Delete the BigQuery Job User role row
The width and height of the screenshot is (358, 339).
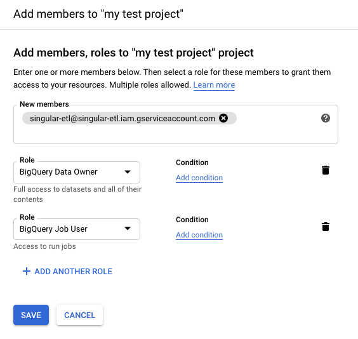326,227
